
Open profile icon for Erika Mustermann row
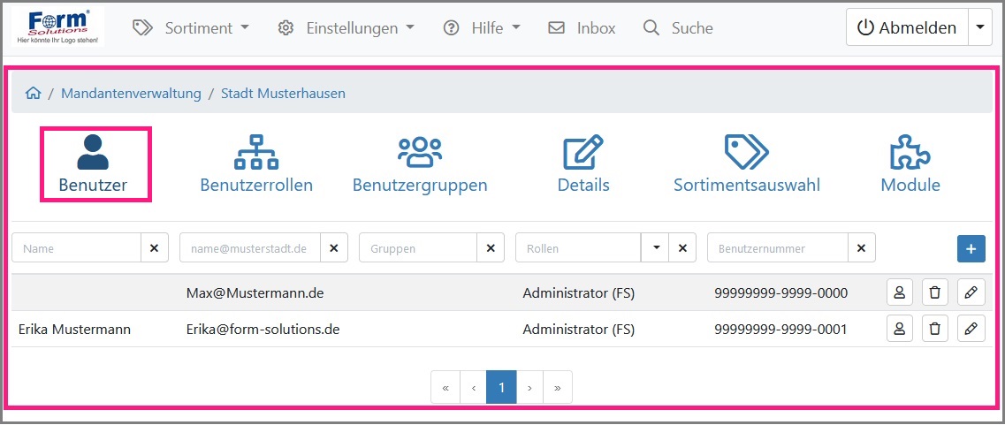tap(899, 330)
